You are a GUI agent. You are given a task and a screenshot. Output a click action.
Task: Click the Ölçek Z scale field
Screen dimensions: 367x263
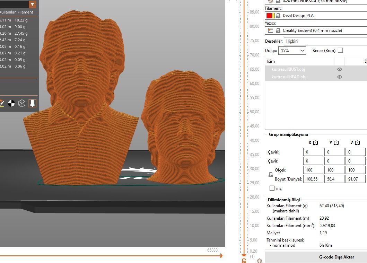pyautogui.click(x=355, y=170)
